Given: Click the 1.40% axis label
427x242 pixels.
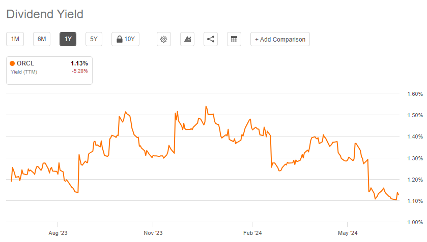Looking at the screenshot, I should (x=415, y=136).
